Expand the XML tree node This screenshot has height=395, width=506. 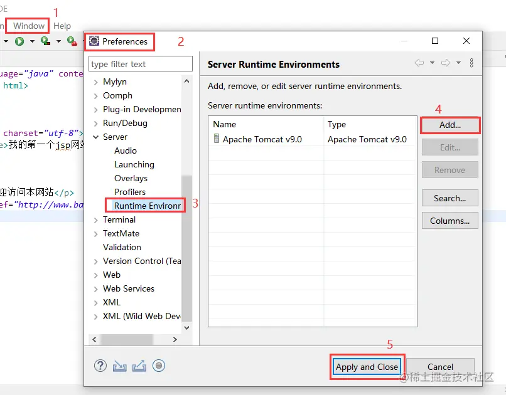click(x=95, y=303)
